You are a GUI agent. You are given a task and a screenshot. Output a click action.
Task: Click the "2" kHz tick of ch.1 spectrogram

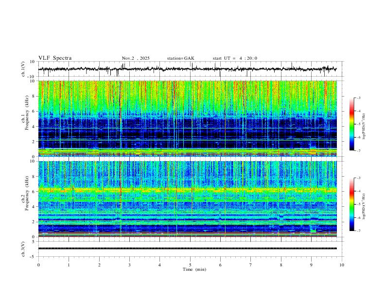[34, 141]
